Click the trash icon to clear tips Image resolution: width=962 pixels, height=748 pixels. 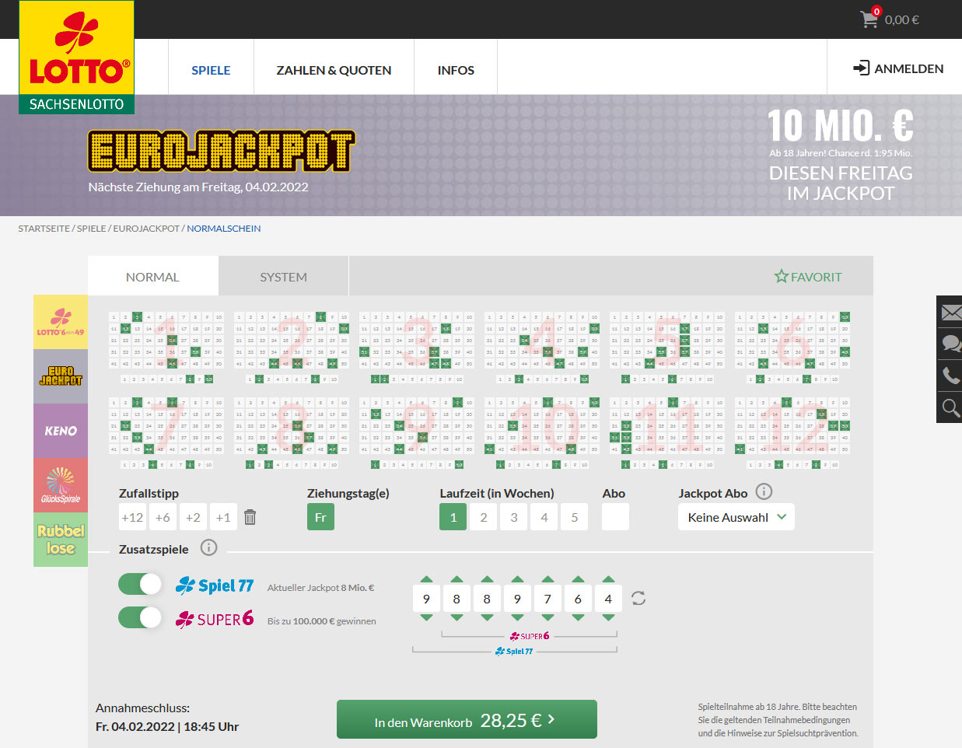[x=250, y=517]
